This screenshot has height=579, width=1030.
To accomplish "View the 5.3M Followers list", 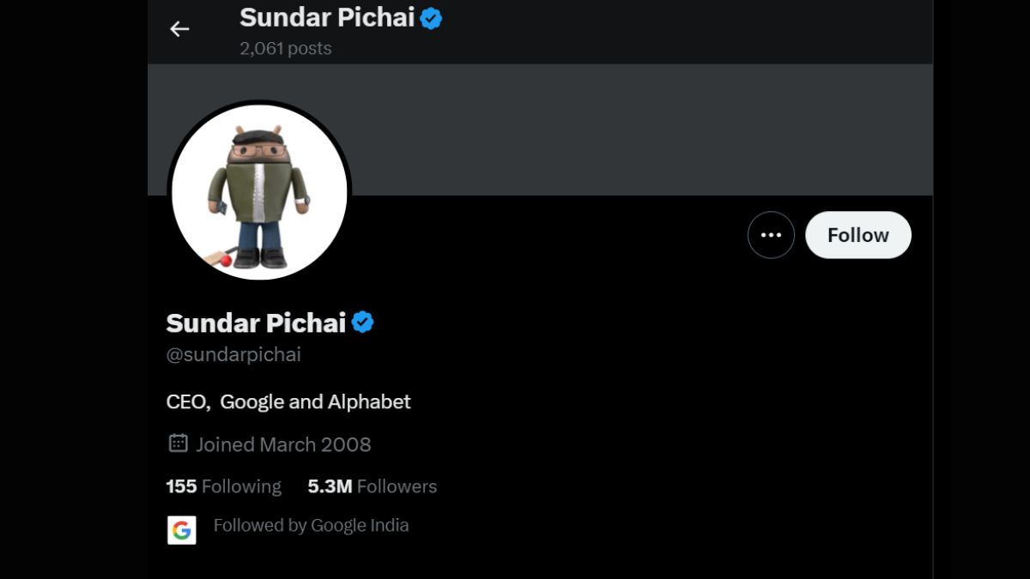I will pos(372,486).
